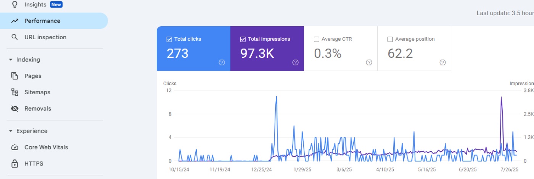
Task: Click the Experience section heading
Action: coord(32,131)
